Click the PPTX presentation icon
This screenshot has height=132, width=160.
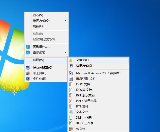(71, 101)
